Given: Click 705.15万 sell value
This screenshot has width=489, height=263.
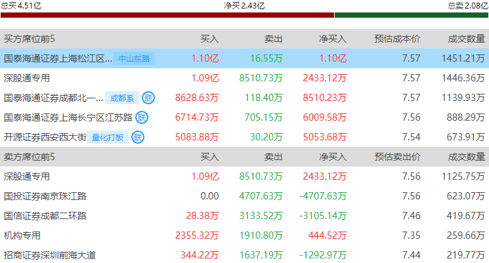Looking at the screenshot, I should [x=264, y=117].
